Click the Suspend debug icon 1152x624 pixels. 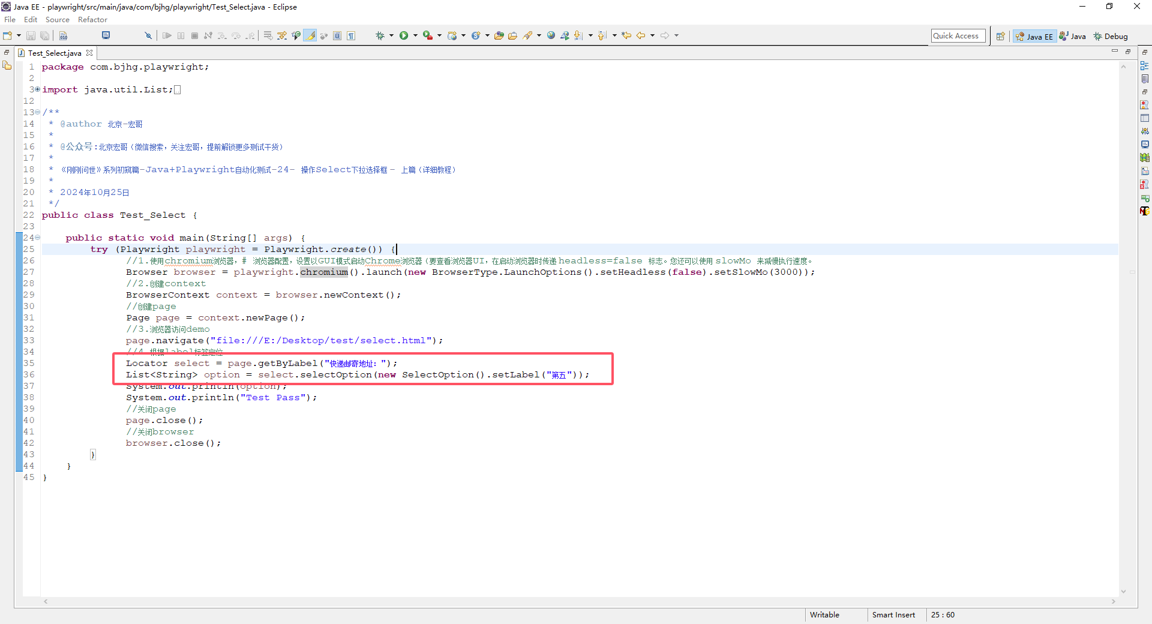tap(181, 35)
